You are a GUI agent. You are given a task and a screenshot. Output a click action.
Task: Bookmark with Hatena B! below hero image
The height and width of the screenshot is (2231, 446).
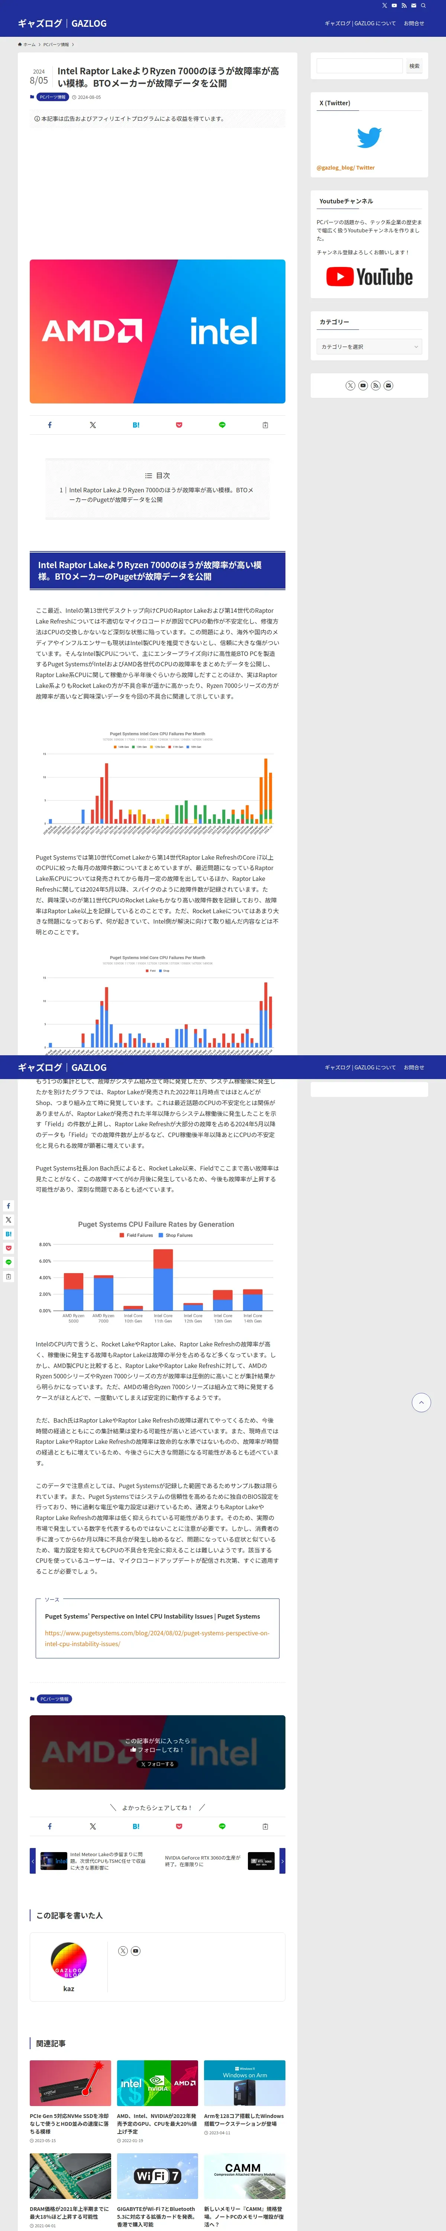[x=136, y=425]
